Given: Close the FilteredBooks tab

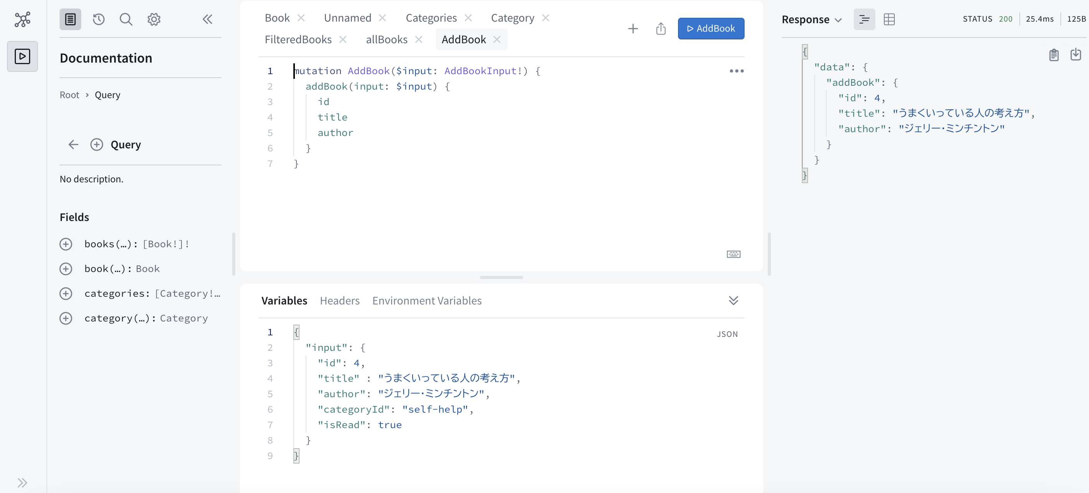Looking at the screenshot, I should pos(343,39).
